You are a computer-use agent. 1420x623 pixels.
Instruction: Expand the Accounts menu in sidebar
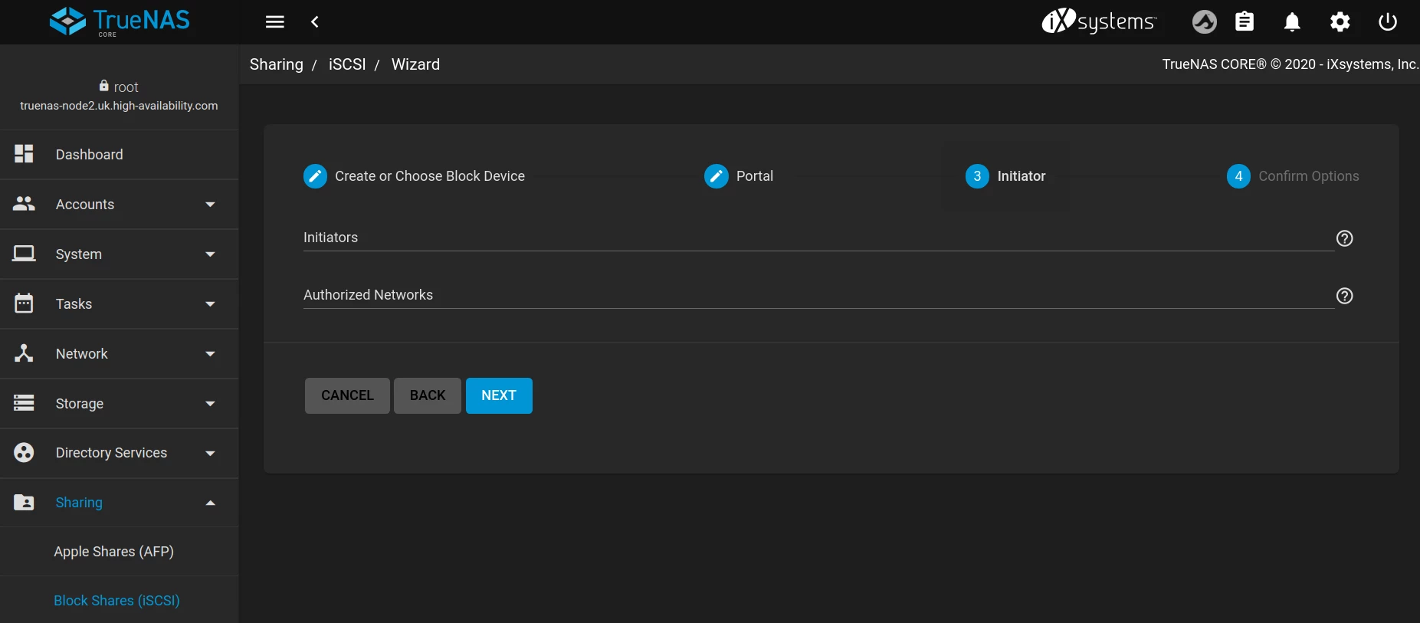click(x=119, y=205)
